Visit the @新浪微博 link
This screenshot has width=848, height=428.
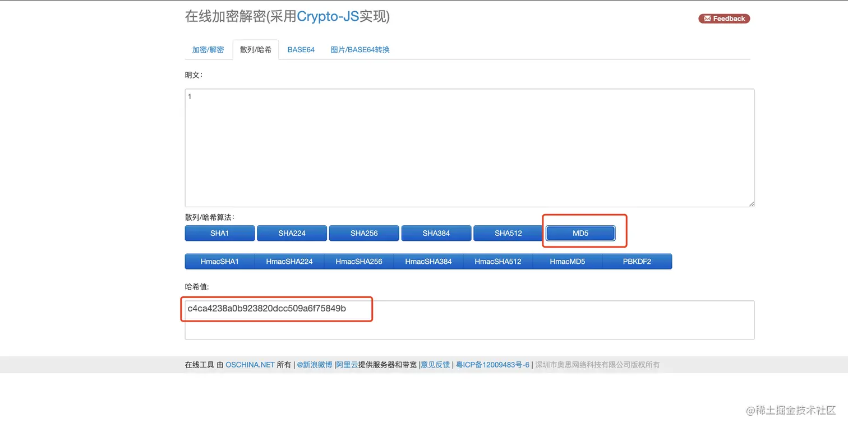[315, 365]
